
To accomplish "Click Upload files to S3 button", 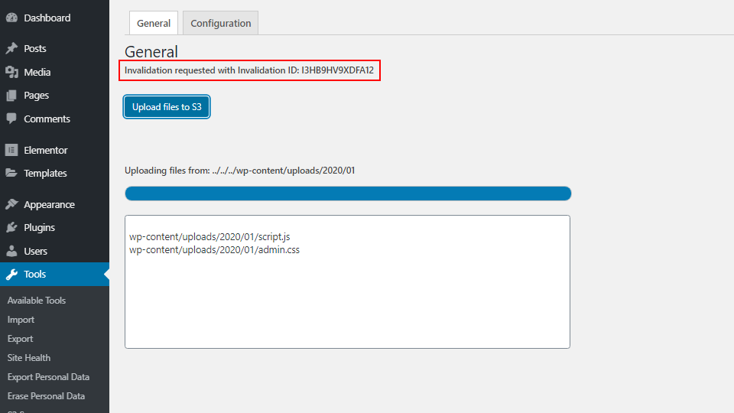I will (x=167, y=107).
